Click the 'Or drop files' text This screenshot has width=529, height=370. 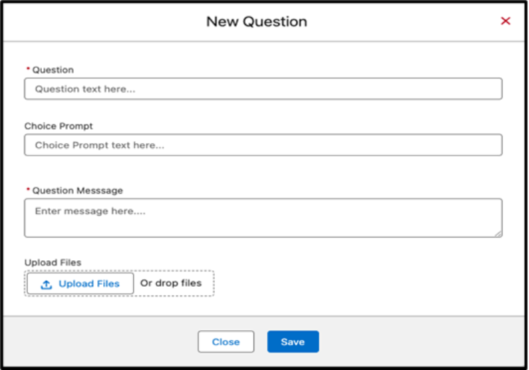click(x=170, y=283)
